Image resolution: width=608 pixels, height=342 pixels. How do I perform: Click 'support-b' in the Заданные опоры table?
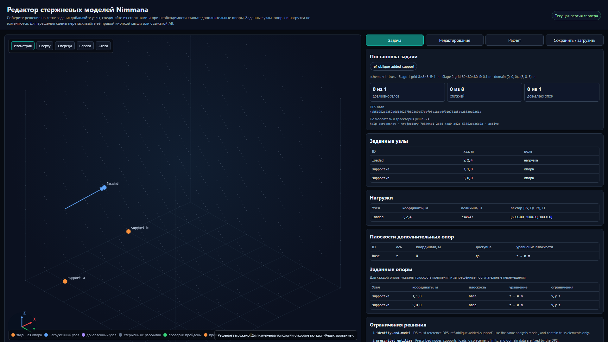click(x=381, y=305)
